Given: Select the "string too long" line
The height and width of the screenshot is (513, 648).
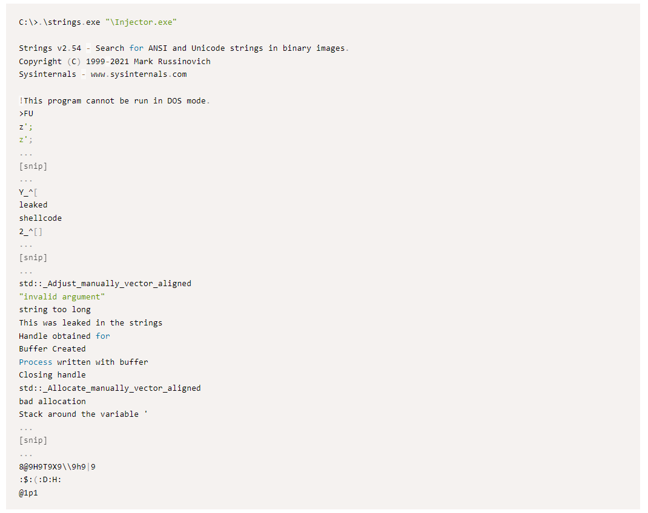Looking at the screenshot, I should 55,310.
